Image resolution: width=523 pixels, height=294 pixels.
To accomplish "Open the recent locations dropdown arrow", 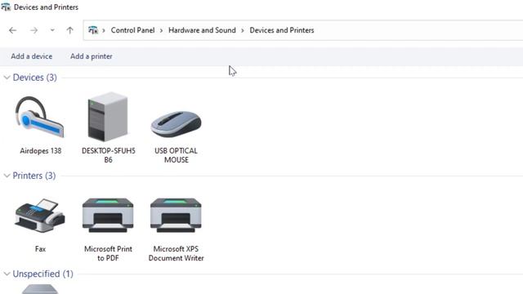I will tap(52, 30).
